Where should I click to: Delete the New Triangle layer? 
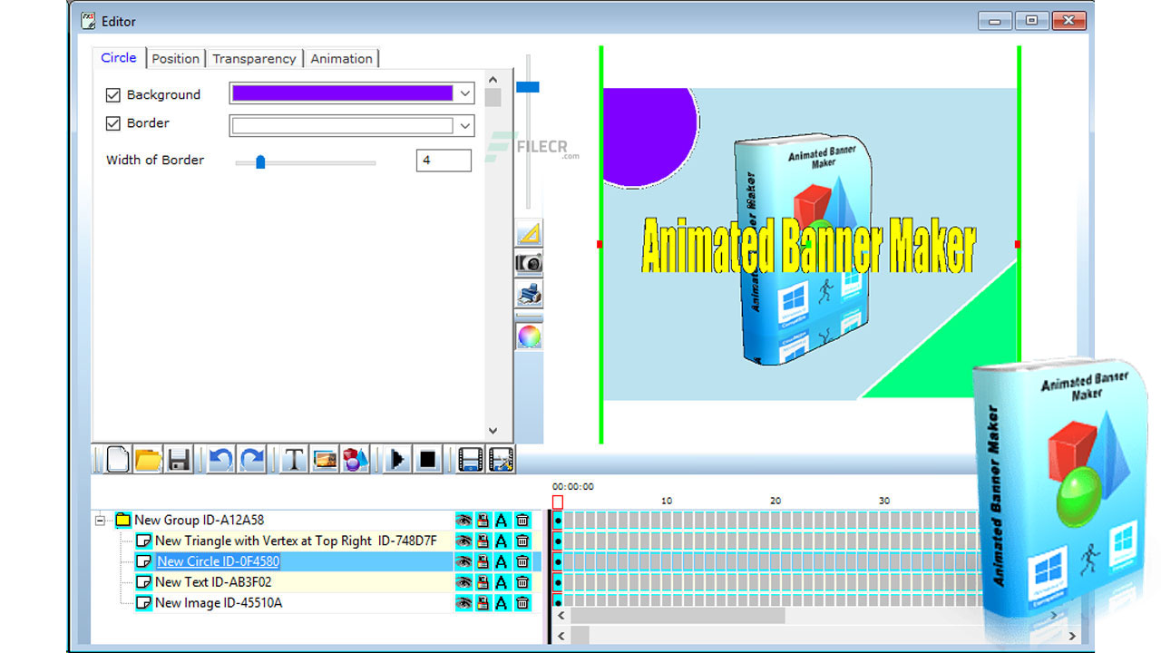tap(522, 541)
